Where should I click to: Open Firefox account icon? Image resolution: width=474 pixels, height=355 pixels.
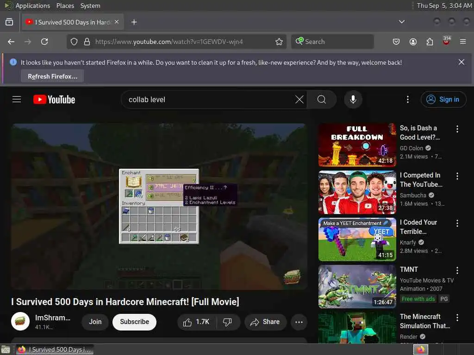[x=413, y=42]
